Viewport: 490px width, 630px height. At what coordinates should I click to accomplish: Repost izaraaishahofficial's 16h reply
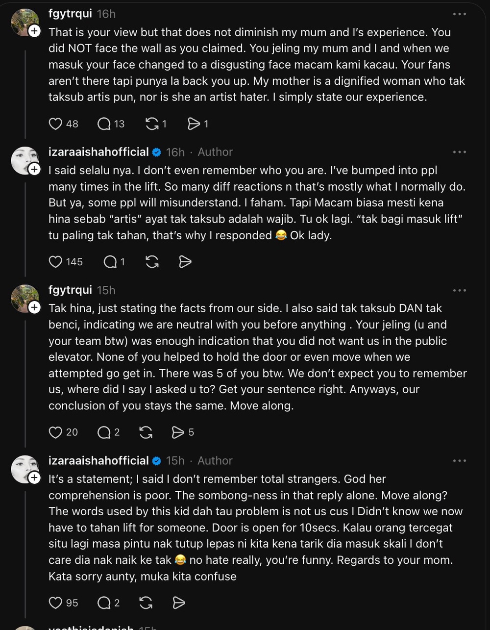coord(152,262)
